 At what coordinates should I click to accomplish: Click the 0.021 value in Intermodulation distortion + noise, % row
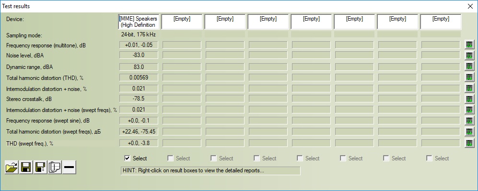click(x=139, y=89)
